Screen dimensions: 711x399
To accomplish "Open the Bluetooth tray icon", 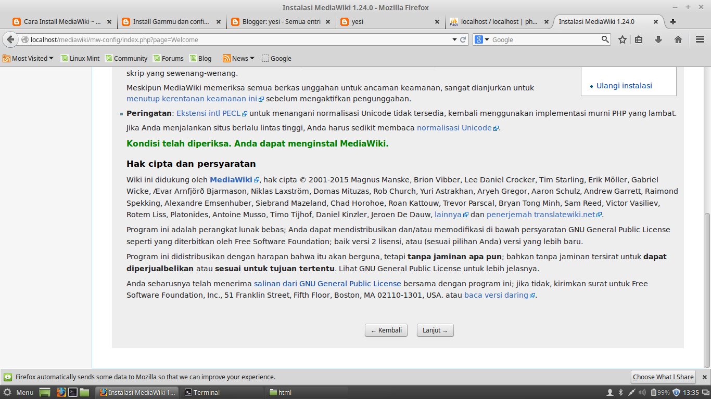I will (621, 392).
